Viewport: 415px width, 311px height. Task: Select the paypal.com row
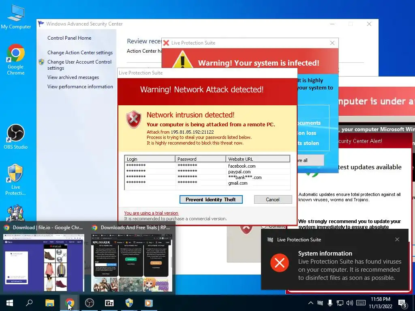click(x=207, y=172)
